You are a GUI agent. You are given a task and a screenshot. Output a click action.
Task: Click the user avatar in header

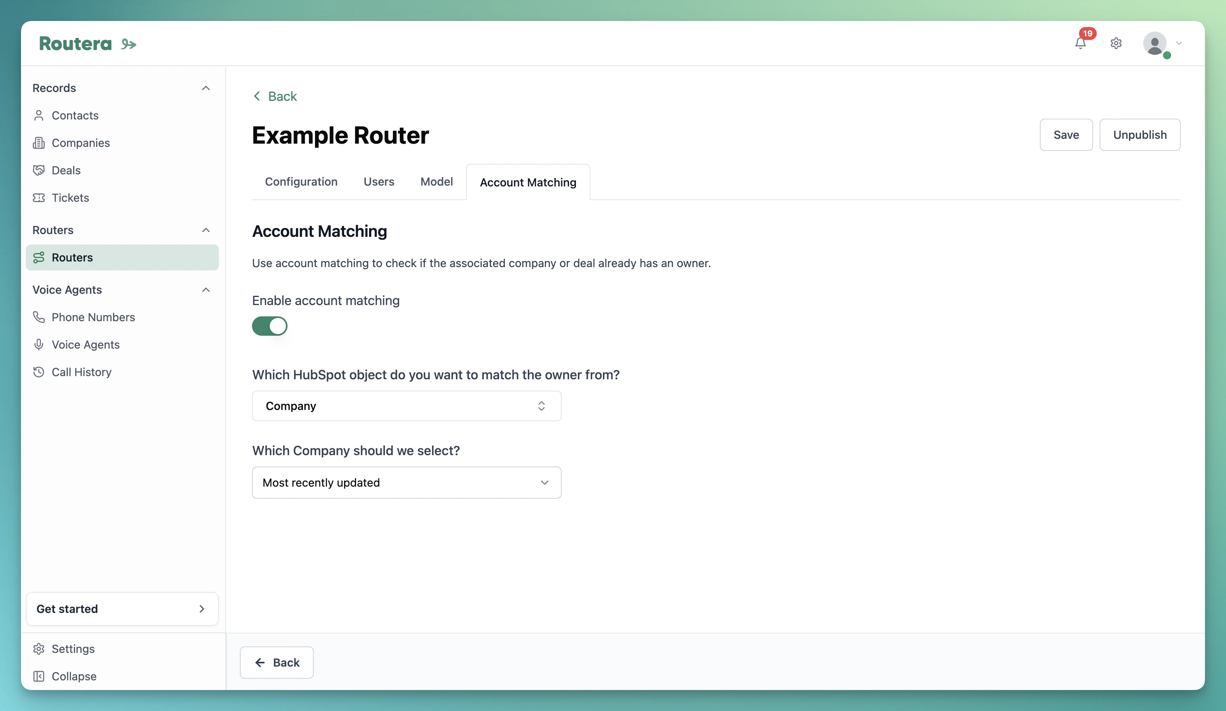(x=1155, y=43)
